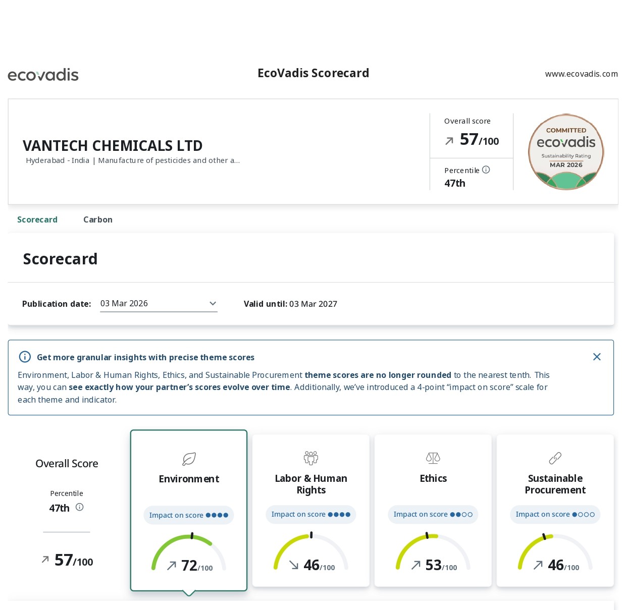The width and height of the screenshot is (626, 610).
Task: Click the Ethics balance scale icon
Action: (433, 458)
